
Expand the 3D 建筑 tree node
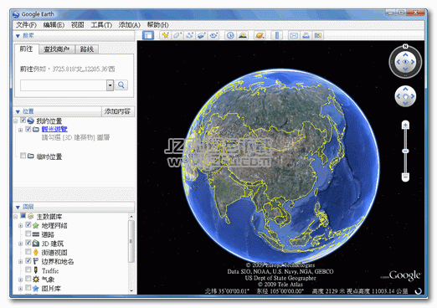[20, 244]
